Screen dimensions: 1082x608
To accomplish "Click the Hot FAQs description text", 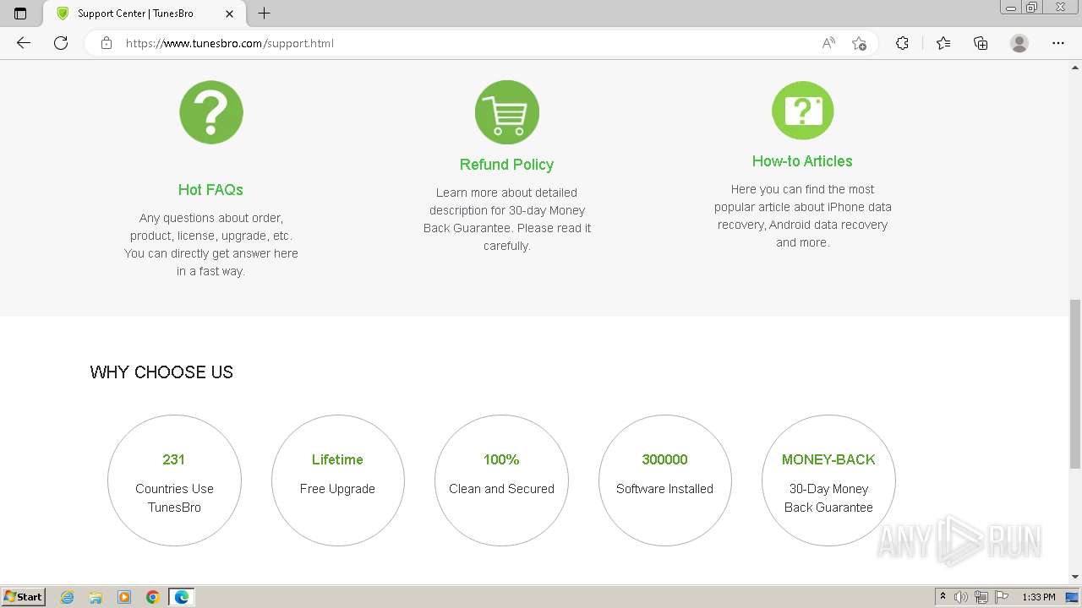I will (211, 245).
